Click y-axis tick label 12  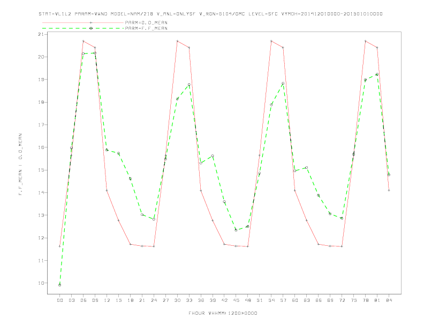(x=41, y=238)
